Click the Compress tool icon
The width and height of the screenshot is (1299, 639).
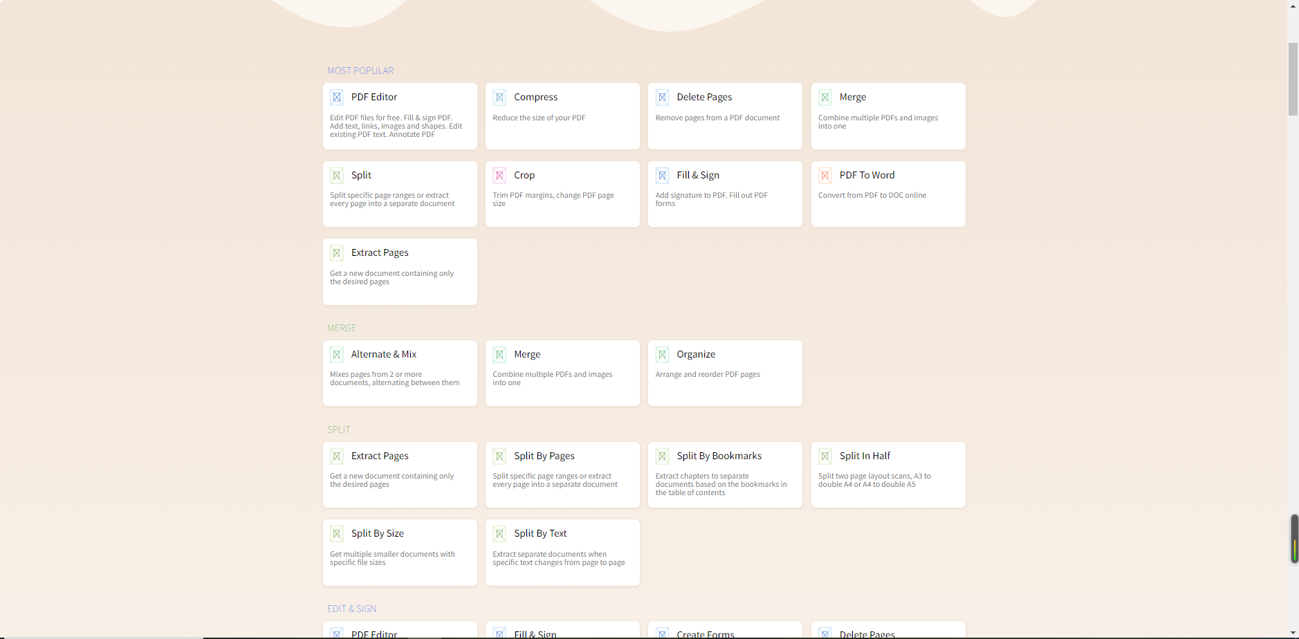click(499, 98)
